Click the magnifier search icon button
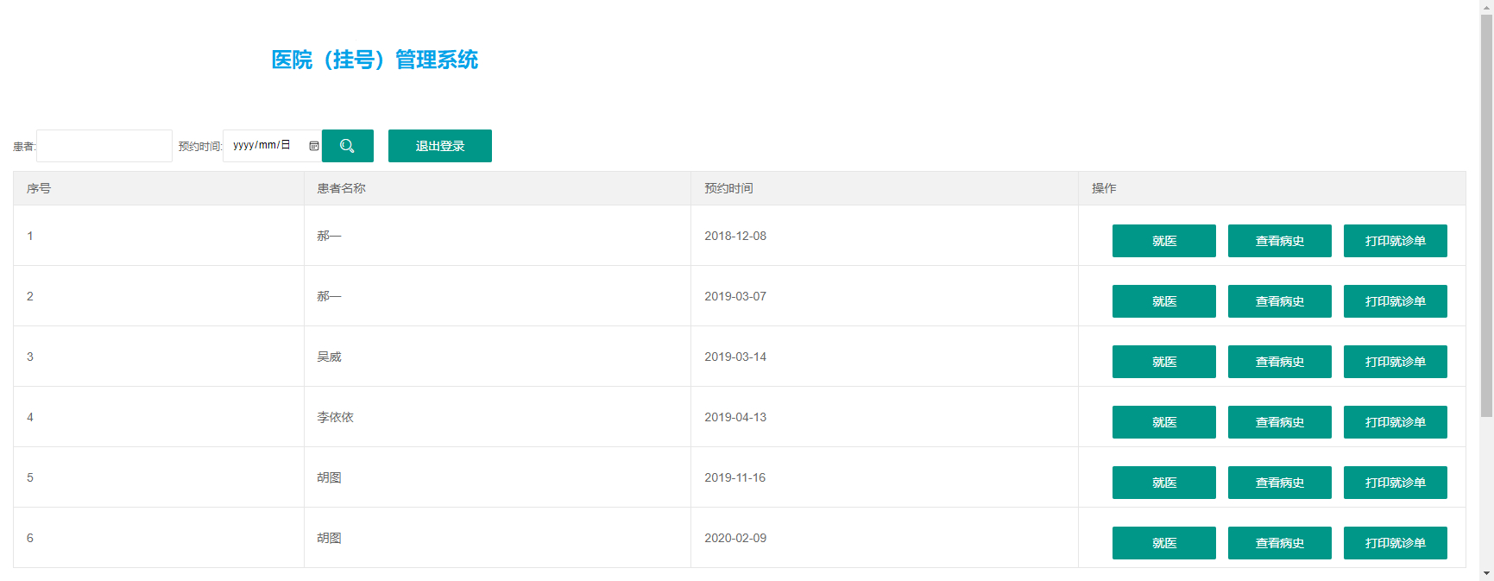Image resolution: width=1494 pixels, height=581 pixels. 347,146
